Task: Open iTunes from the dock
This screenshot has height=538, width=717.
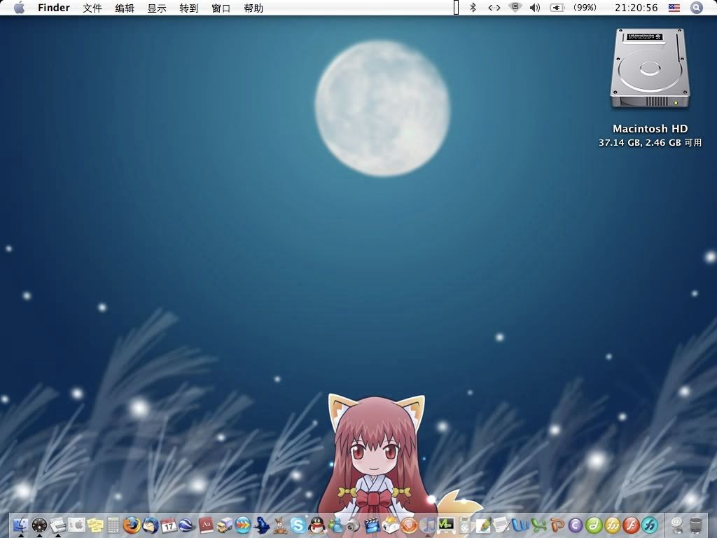Action: tap(427, 525)
